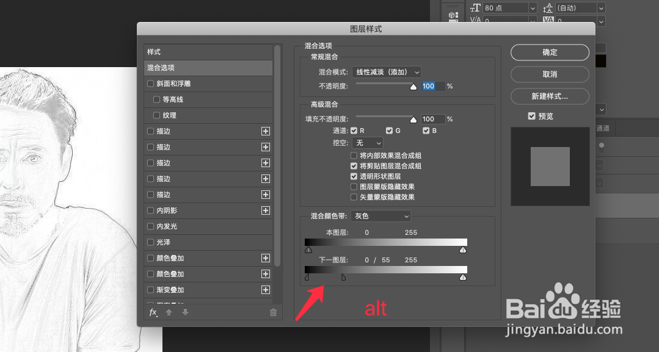Click the 图层样式 dialog title bar
This screenshot has height=352, width=659.
click(366, 29)
